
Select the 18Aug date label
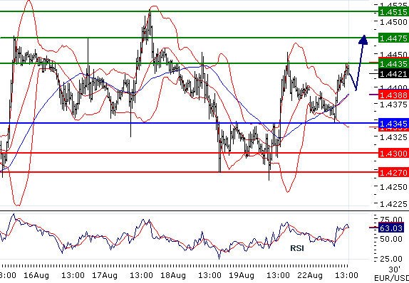[x=173, y=275]
